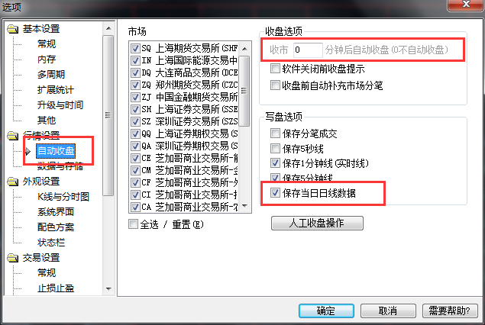
Task: Click the 人工收盘操作 button
Action: [x=317, y=223]
